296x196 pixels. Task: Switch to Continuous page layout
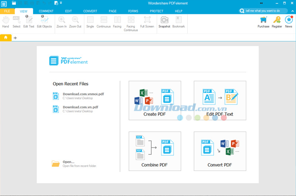(103, 22)
